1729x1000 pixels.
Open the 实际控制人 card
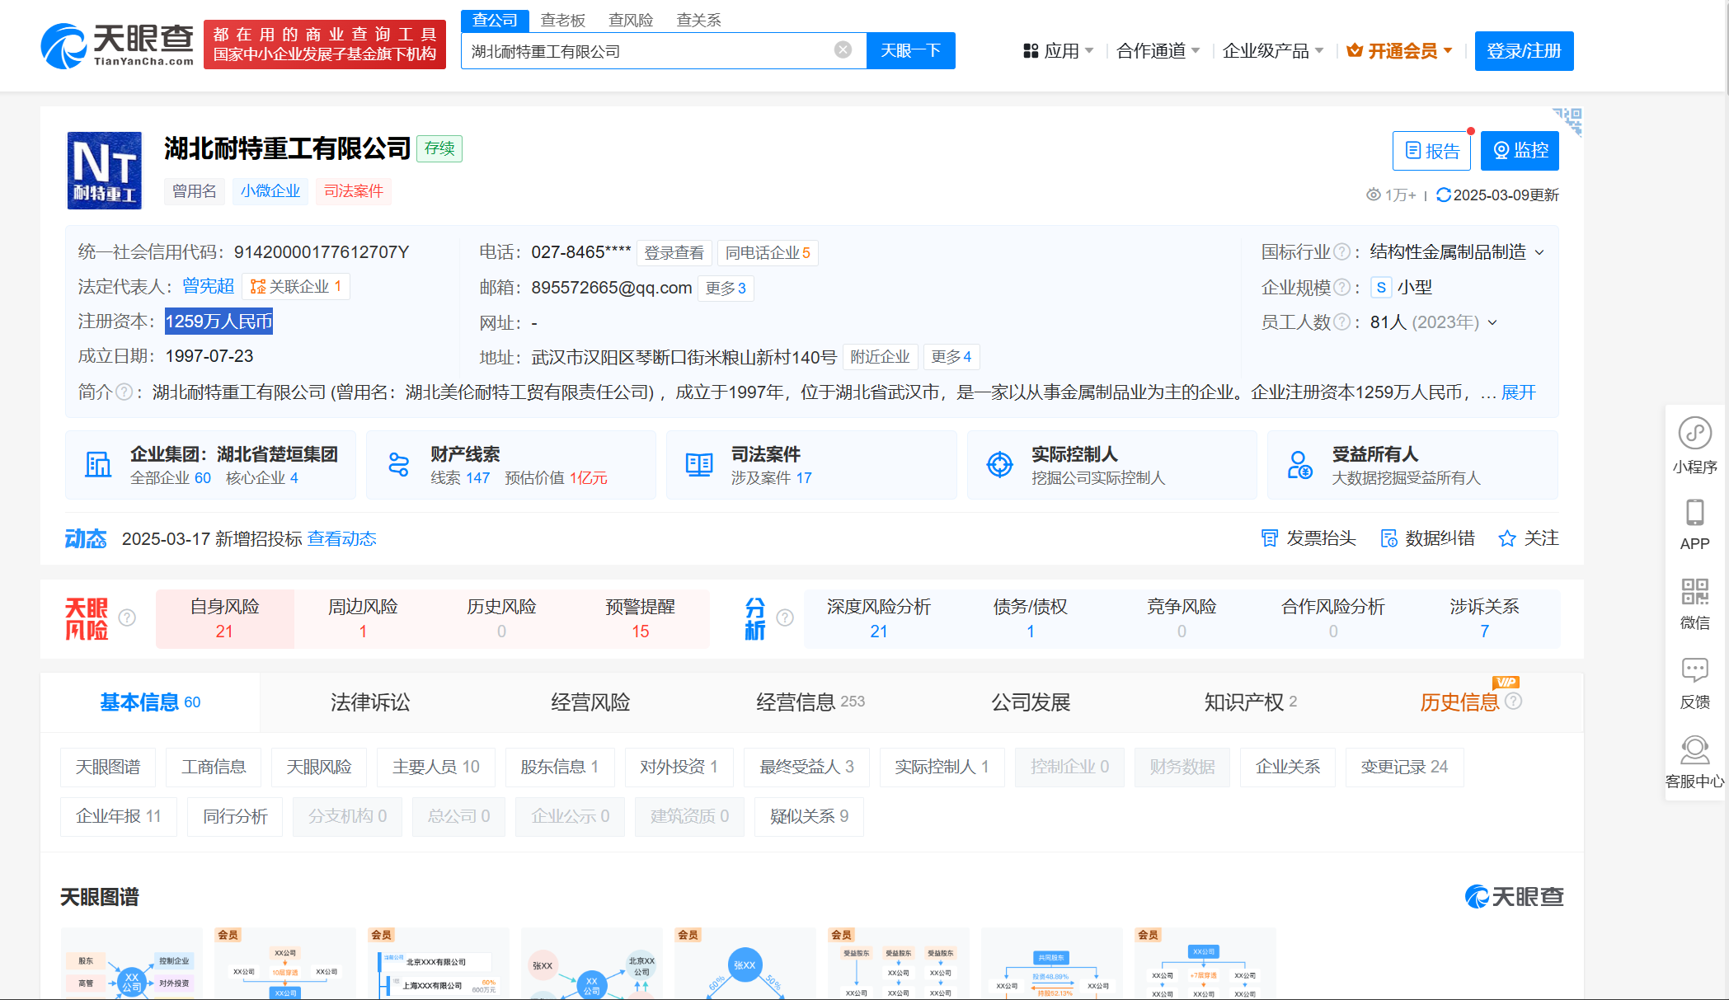1112,465
